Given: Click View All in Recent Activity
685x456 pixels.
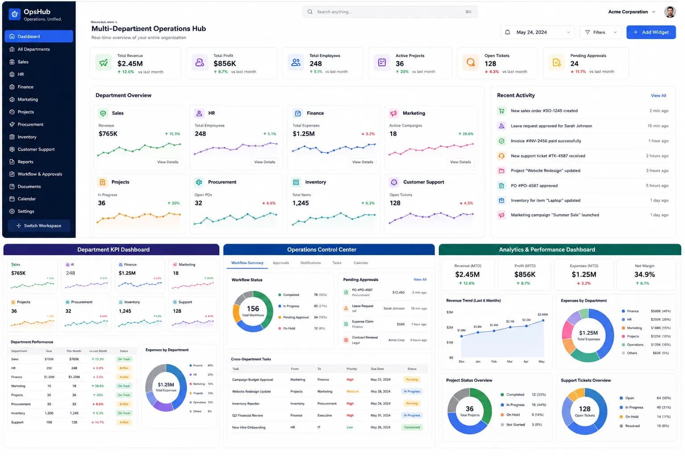Looking at the screenshot, I should tap(658, 95).
